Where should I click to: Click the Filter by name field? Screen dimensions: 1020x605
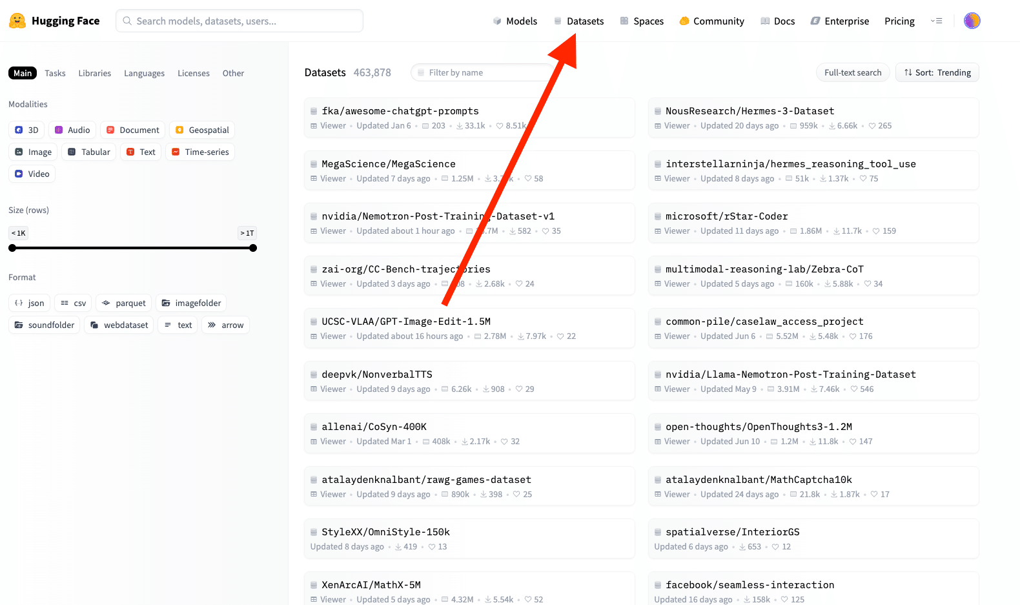tap(481, 72)
